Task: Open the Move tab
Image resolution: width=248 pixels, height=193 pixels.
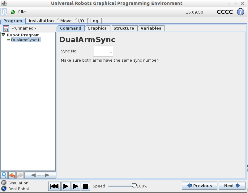Action: [x=66, y=21]
